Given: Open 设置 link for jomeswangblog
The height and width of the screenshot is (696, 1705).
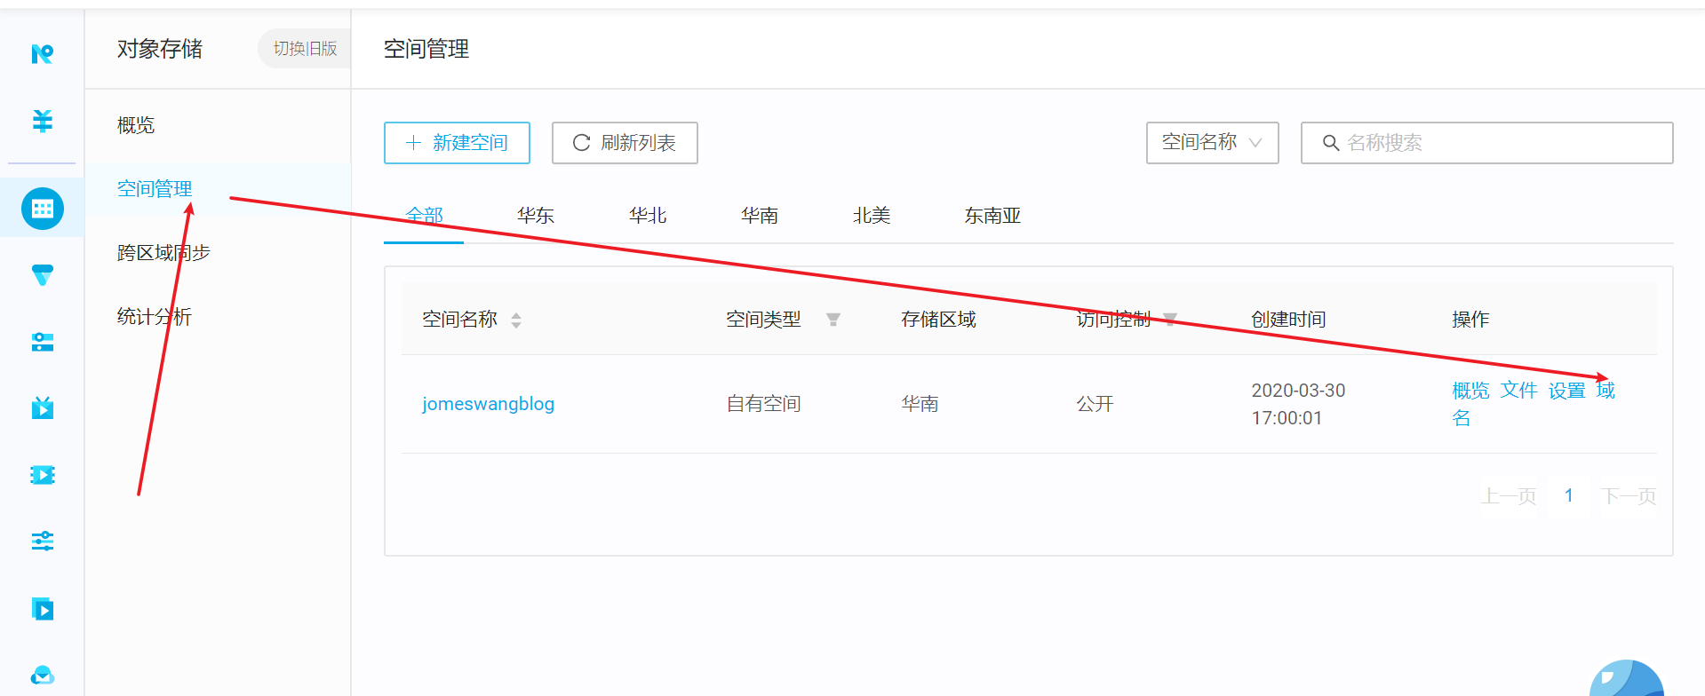Looking at the screenshot, I should [x=1566, y=391].
